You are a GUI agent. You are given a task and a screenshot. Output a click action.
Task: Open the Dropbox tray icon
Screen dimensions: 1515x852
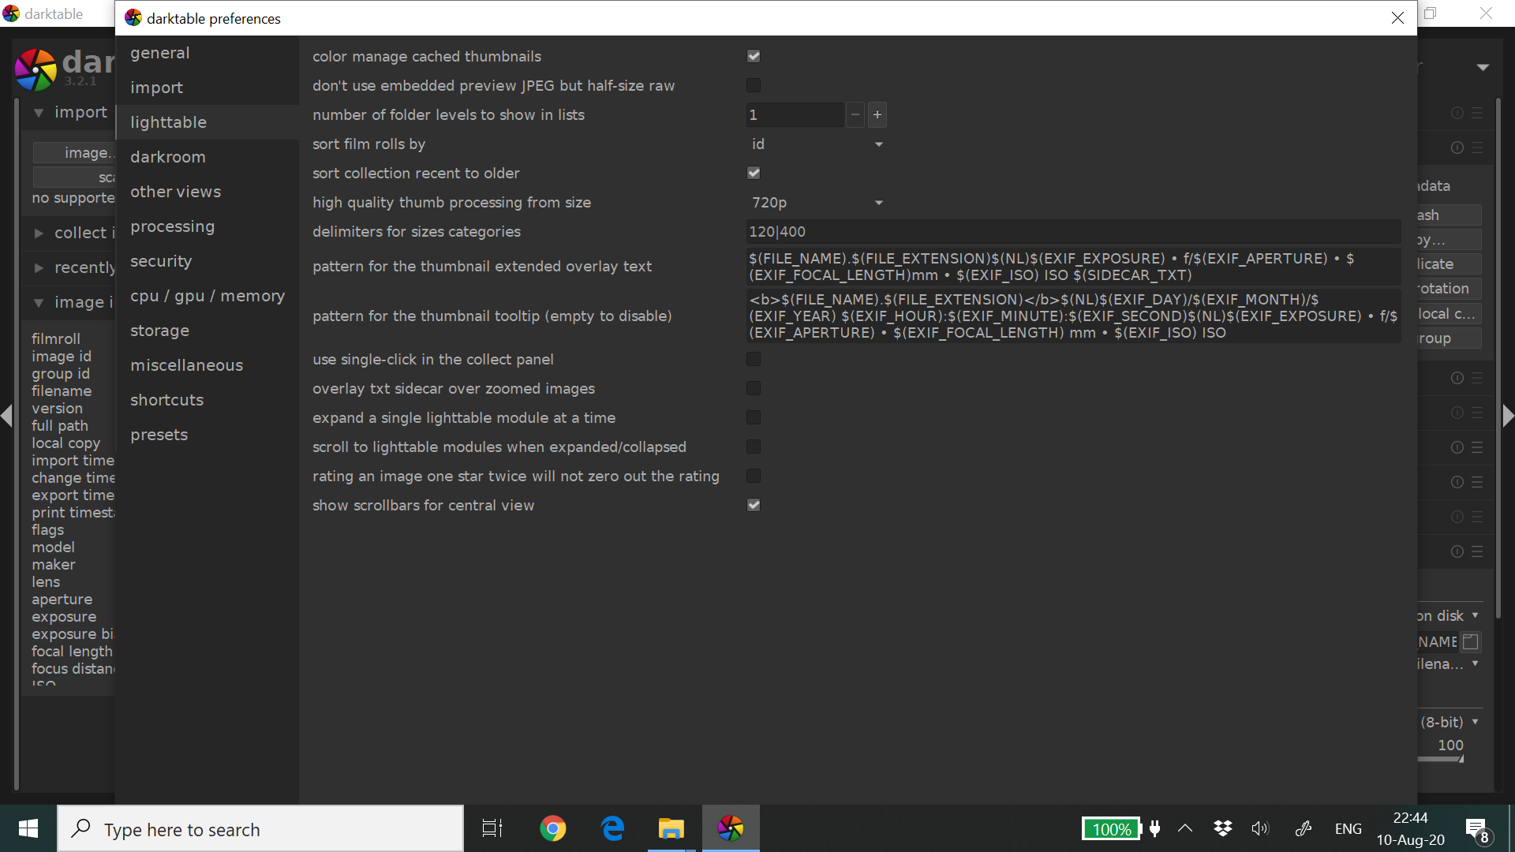1223,828
